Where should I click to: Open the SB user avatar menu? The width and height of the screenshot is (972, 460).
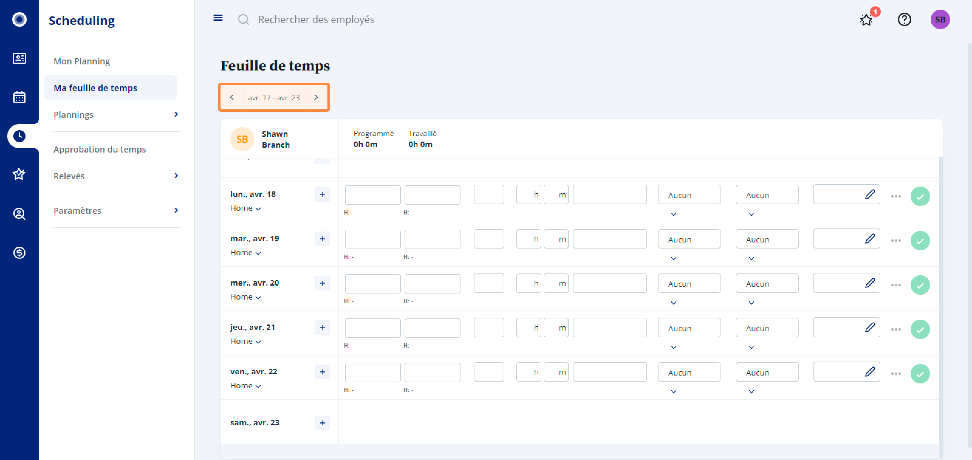pos(940,19)
